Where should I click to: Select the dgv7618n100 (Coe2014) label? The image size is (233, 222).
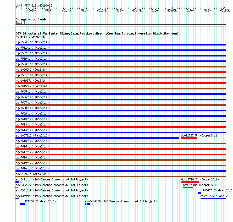[x=32, y=157]
